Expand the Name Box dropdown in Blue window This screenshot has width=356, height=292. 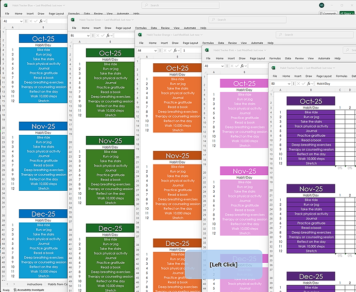[21, 21]
